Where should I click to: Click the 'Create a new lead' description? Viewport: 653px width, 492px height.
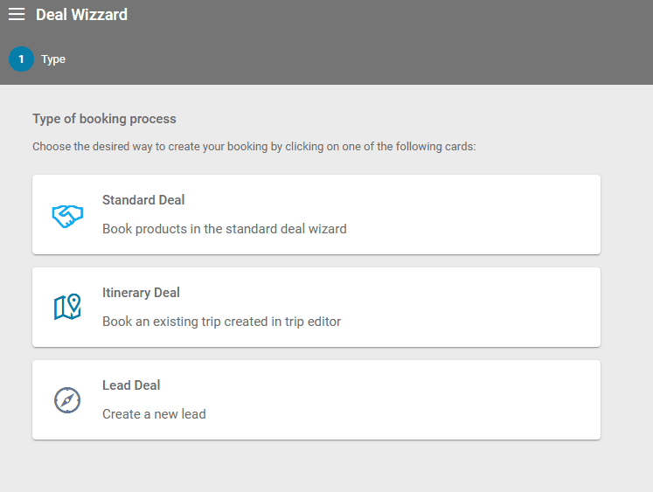(x=154, y=414)
